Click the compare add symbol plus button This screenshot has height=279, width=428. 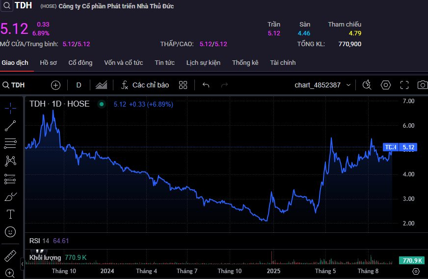click(x=56, y=85)
